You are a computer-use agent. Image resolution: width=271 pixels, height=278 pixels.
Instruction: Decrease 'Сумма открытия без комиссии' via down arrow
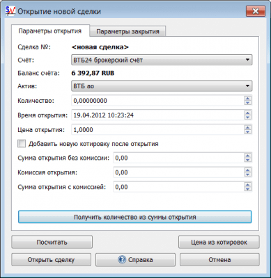pos(248,160)
